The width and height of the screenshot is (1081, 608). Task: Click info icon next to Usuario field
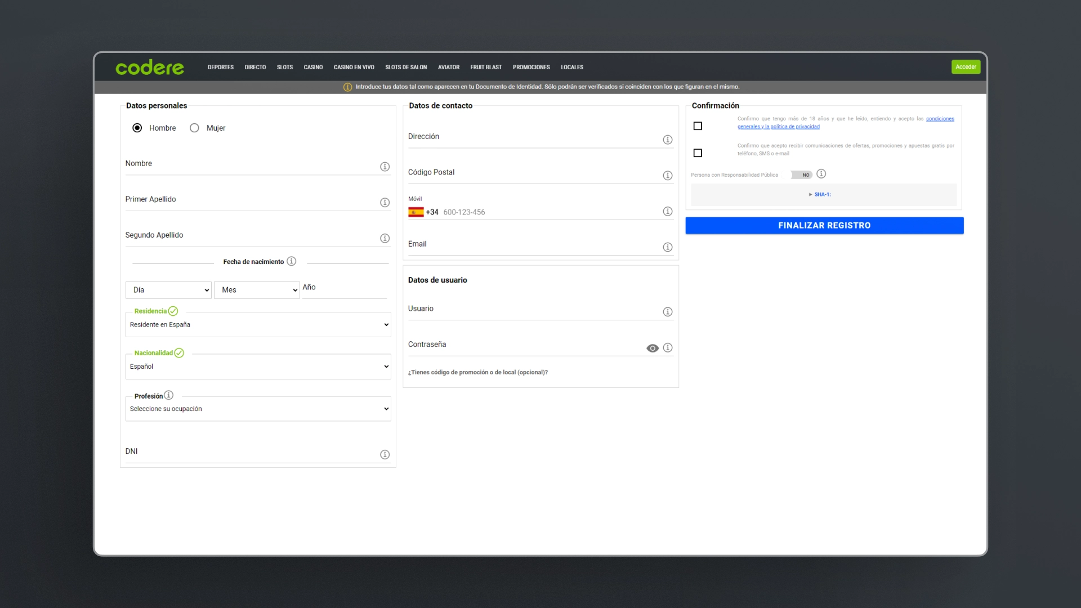(667, 312)
